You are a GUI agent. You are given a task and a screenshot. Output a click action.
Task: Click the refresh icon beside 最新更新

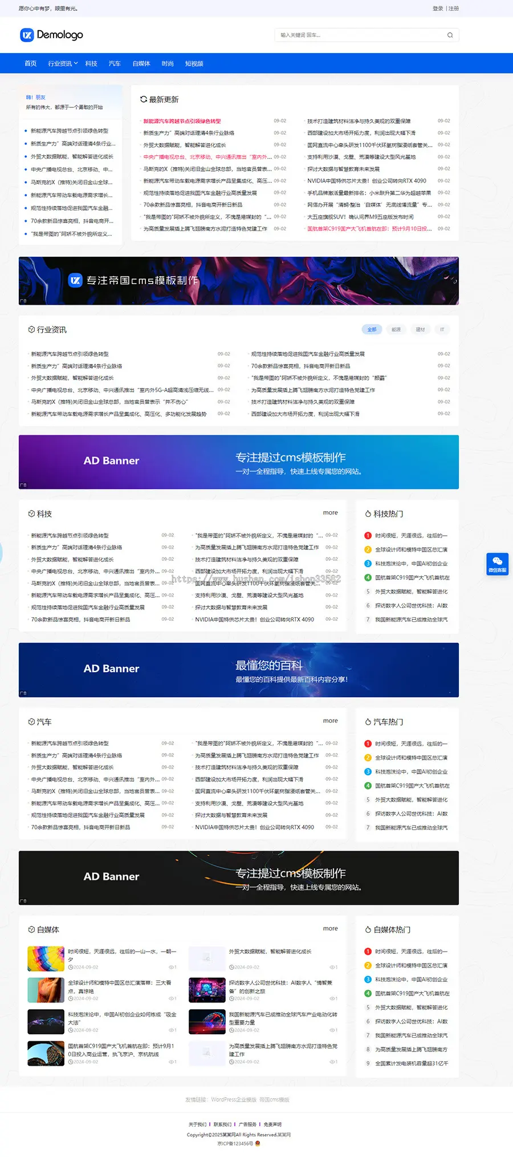point(144,99)
